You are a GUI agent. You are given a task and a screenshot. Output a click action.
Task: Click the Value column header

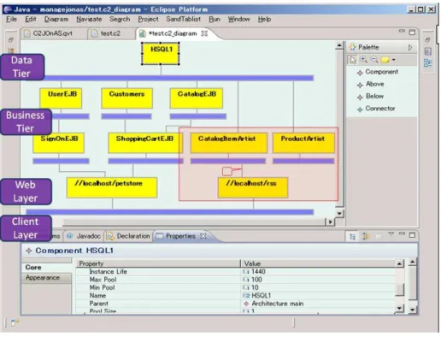point(319,263)
